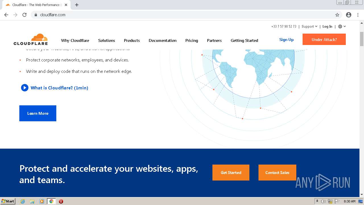
Task: Go to the Pricing page
Action: click(192, 40)
